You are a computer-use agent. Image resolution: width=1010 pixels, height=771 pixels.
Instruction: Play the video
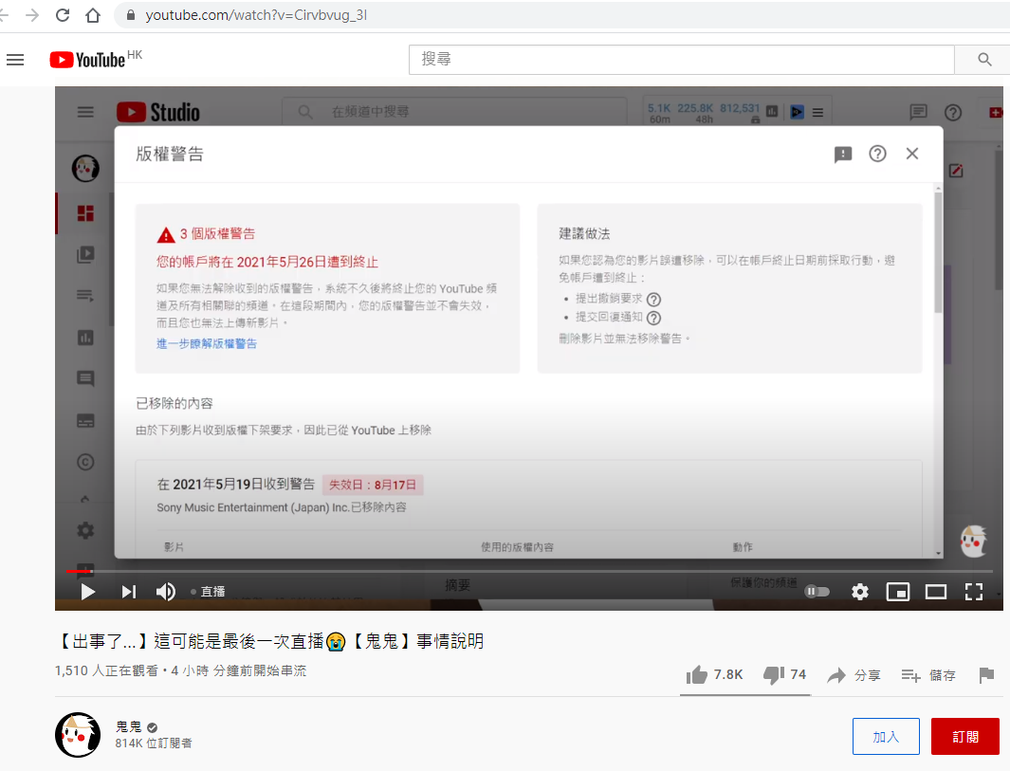87,592
